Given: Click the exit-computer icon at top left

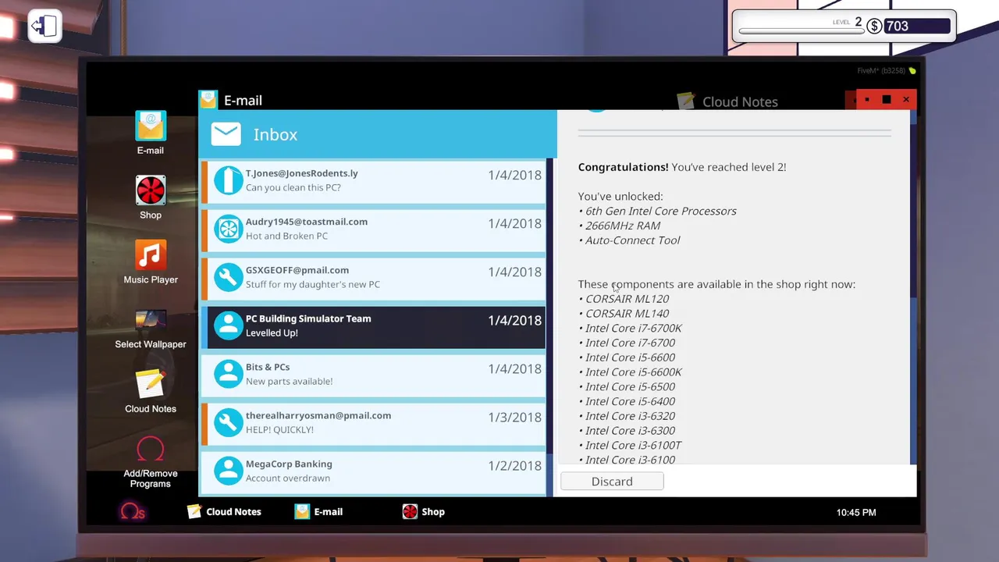Looking at the screenshot, I should [44, 27].
